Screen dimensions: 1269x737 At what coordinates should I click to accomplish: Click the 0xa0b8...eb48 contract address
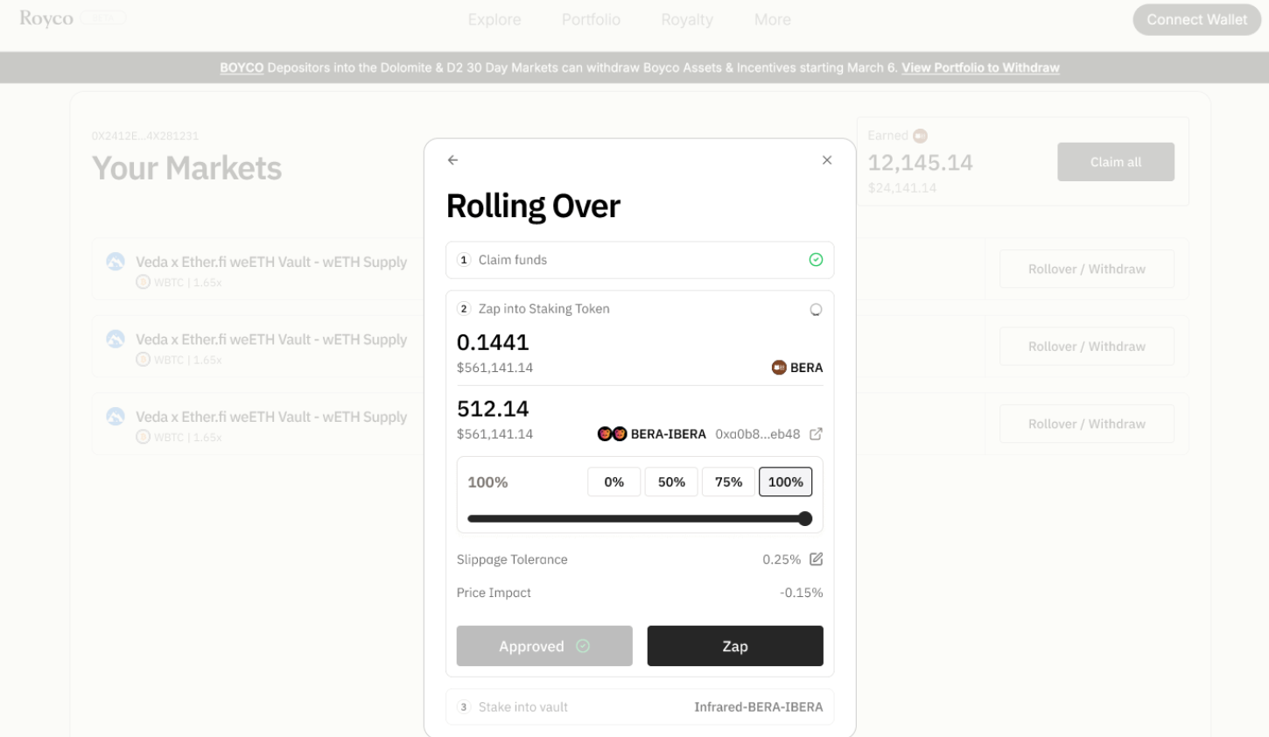pos(758,434)
